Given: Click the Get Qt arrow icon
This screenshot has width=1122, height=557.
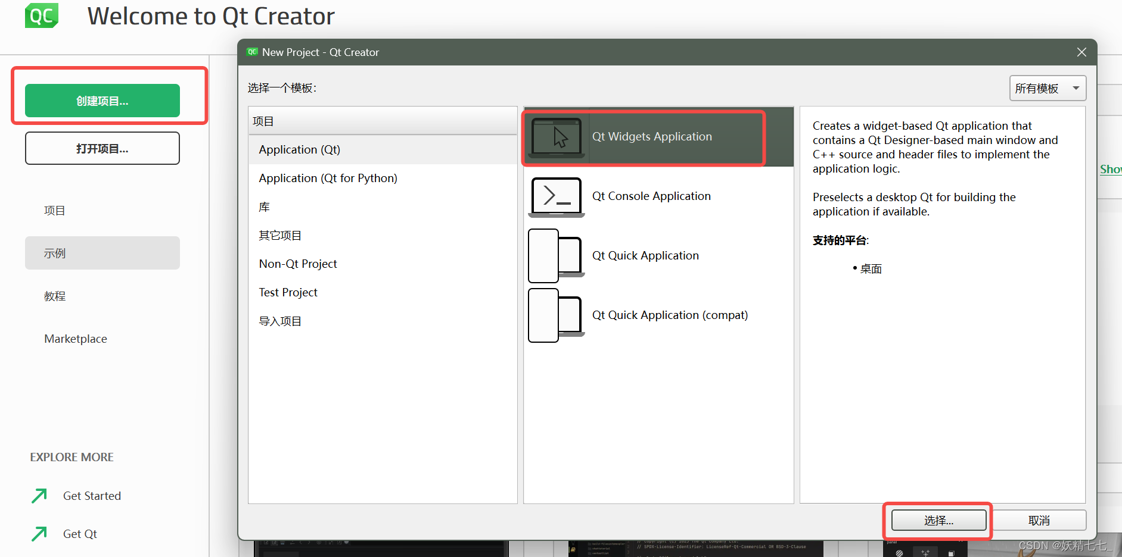Looking at the screenshot, I should click(x=39, y=534).
